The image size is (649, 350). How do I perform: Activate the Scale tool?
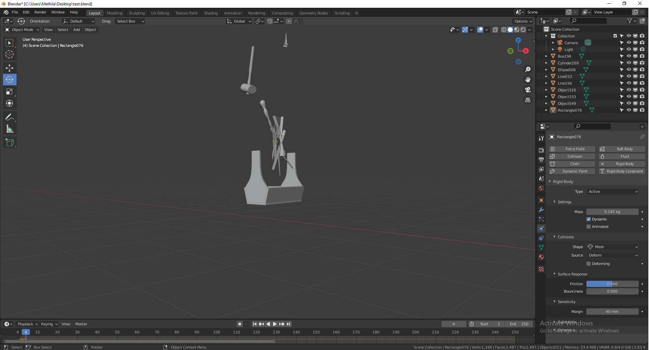[9, 91]
